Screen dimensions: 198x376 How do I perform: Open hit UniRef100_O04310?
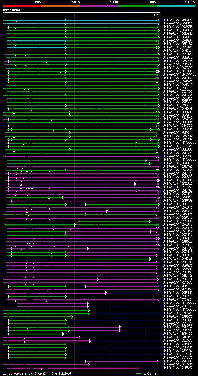(x=178, y=23)
